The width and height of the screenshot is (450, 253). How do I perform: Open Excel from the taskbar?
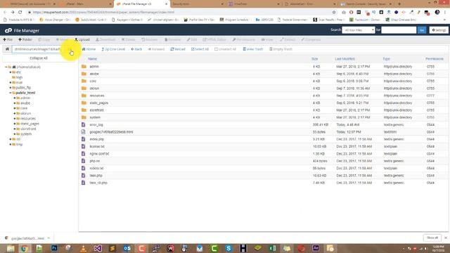coord(272,248)
